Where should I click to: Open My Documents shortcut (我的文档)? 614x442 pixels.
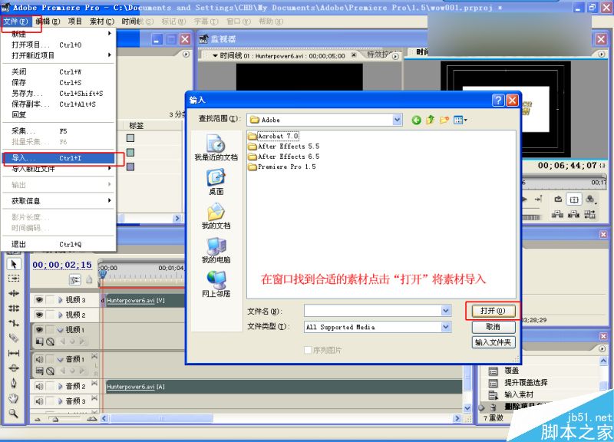pyautogui.click(x=216, y=216)
